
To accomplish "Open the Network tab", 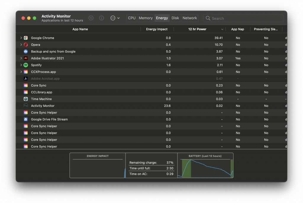I will [190, 18].
